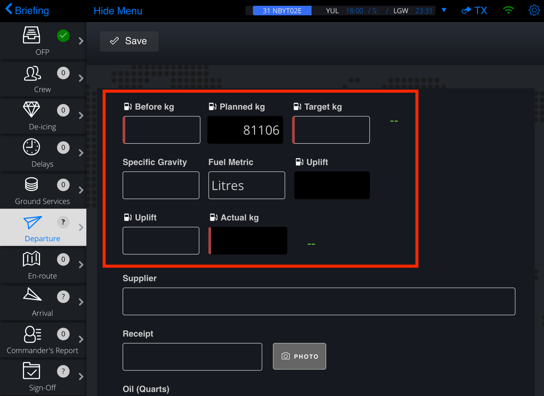The width and height of the screenshot is (544, 396).
Task: Select the Fuel Metric Litres dropdown
Action: (x=246, y=185)
